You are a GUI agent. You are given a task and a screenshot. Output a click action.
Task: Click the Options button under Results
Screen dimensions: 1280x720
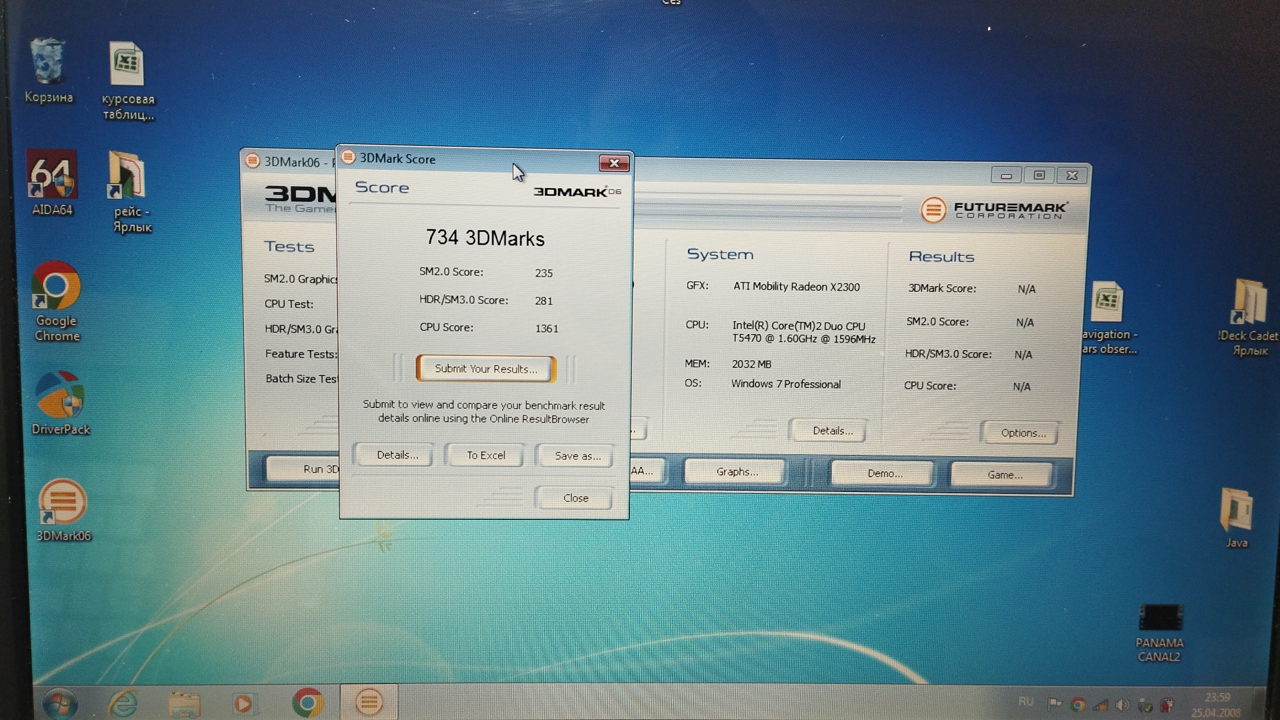[1022, 433]
